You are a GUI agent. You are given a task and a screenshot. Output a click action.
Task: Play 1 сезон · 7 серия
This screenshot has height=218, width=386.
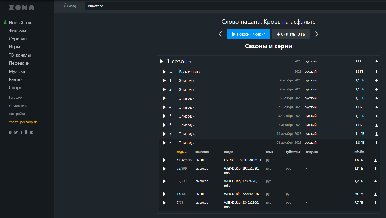click(x=249, y=34)
